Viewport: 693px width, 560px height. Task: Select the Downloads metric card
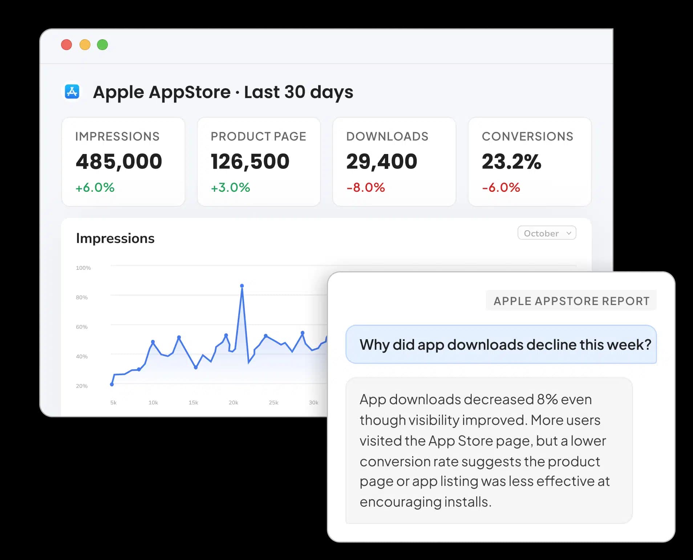click(x=394, y=162)
